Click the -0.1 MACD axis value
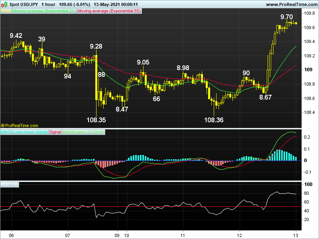Viewport: 319px width, 239px height. (x=307, y=172)
